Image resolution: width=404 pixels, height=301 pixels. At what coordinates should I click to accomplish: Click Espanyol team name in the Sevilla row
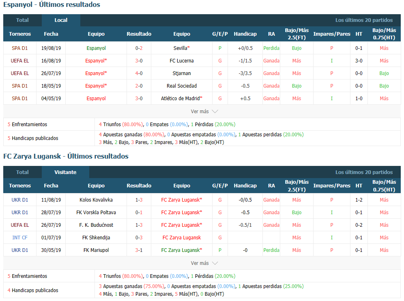point(96,48)
